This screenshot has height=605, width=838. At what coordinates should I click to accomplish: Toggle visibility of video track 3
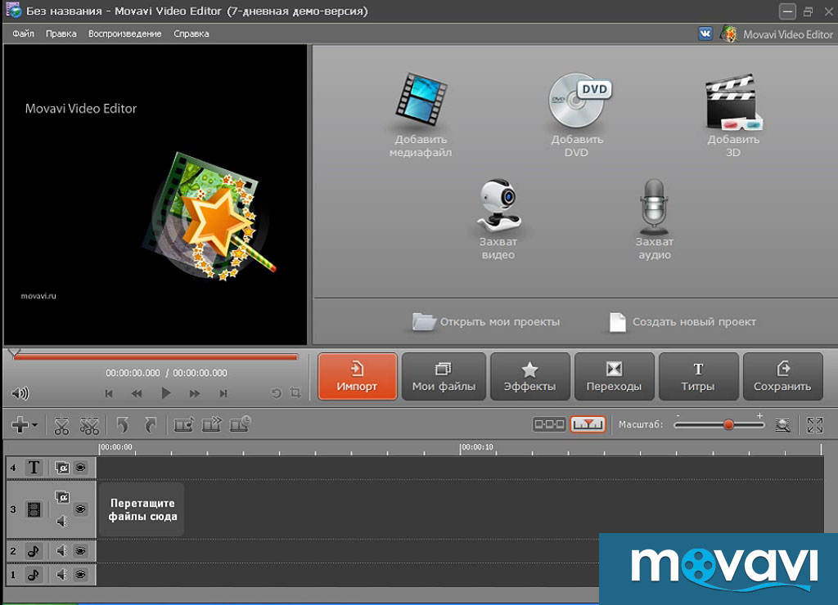coord(80,509)
